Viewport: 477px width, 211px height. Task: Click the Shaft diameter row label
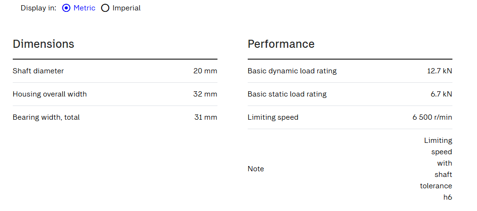tap(38, 71)
